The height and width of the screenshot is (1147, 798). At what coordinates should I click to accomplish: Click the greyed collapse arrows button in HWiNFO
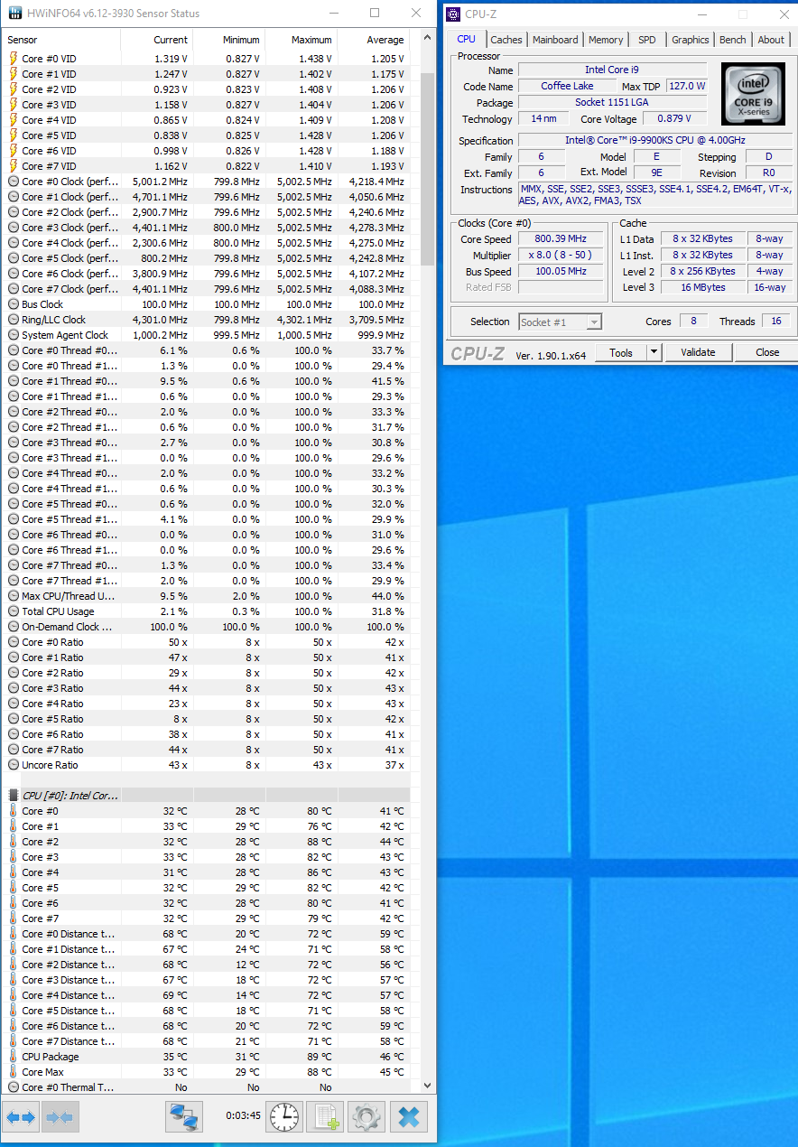(60, 1117)
